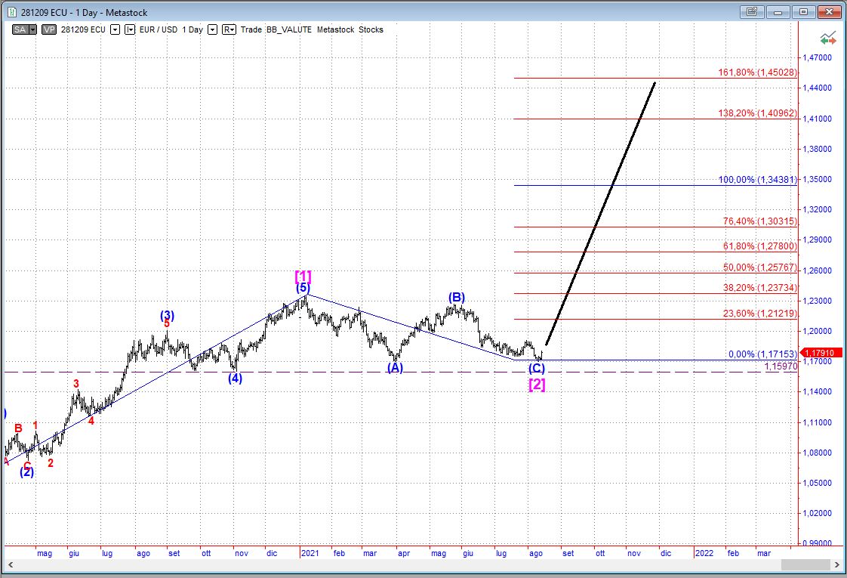The width and height of the screenshot is (847, 578).
Task: Select the blue (2) wave label
Action: tap(27, 471)
